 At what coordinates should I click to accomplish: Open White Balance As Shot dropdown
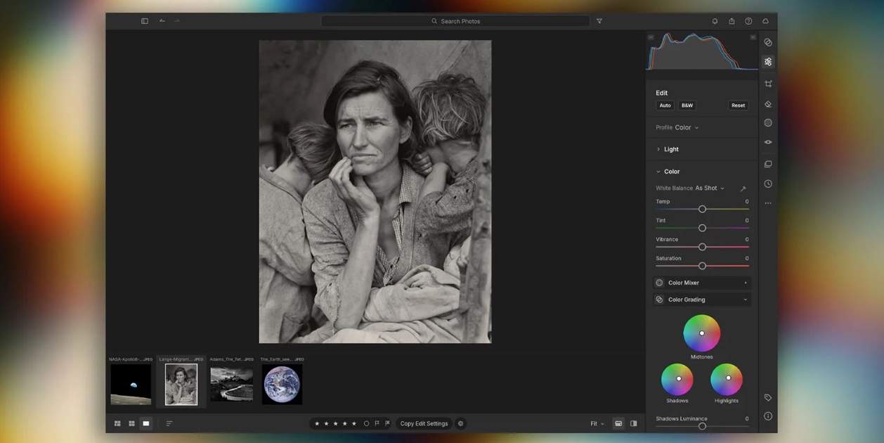point(709,188)
